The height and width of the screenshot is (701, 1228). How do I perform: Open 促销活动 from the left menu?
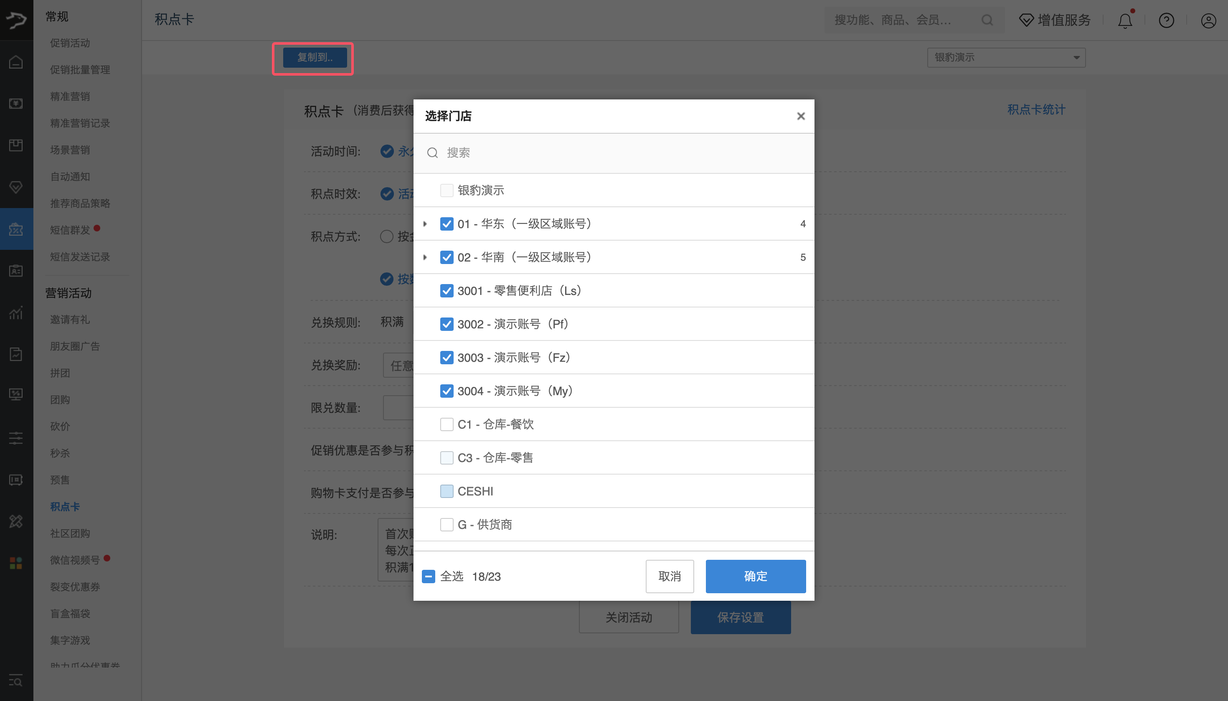70,43
